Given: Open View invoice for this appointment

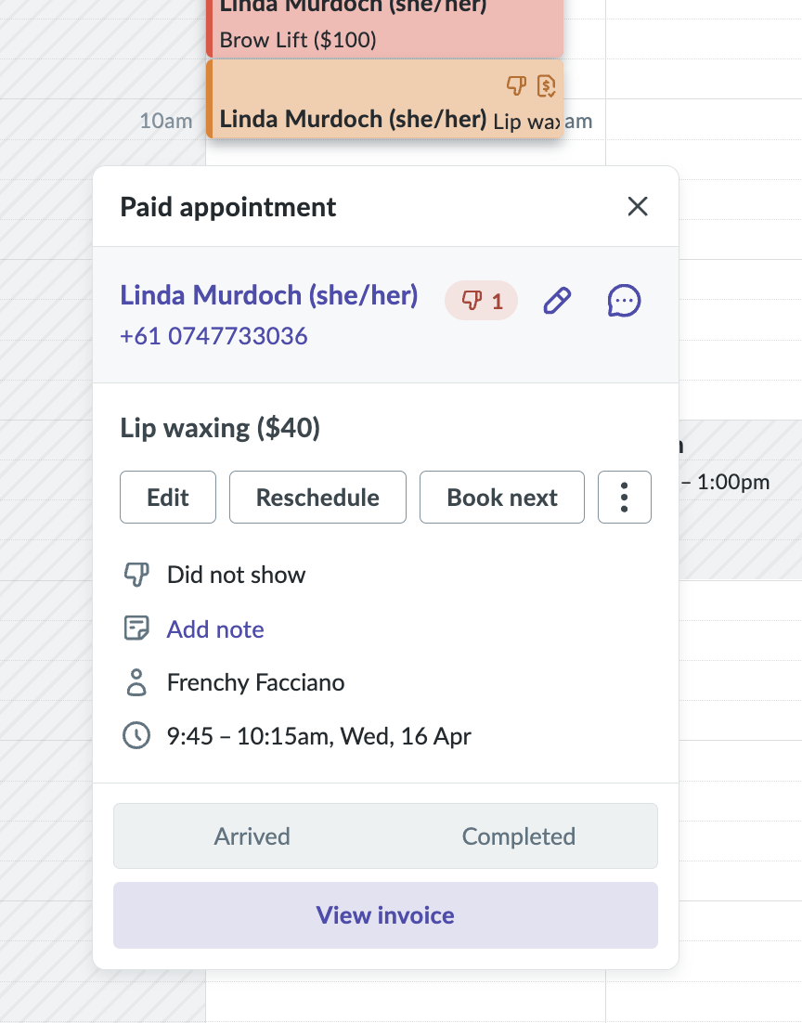Looking at the screenshot, I should [x=384, y=915].
